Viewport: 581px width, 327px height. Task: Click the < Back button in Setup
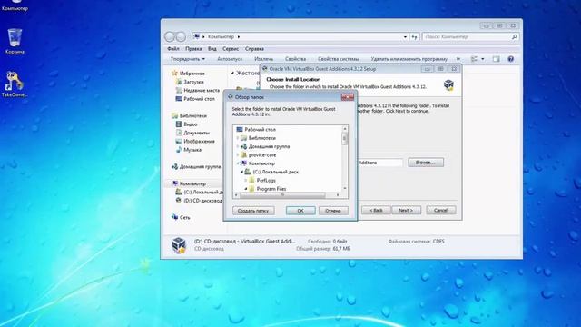click(x=376, y=210)
